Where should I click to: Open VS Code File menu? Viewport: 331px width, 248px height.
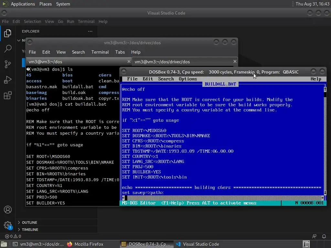tap(5, 22)
